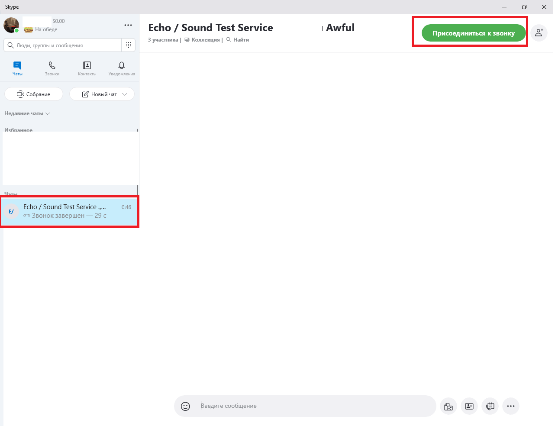Viewport: 555px width, 426px height.
Task: Add people to the group icon
Action: tap(539, 33)
